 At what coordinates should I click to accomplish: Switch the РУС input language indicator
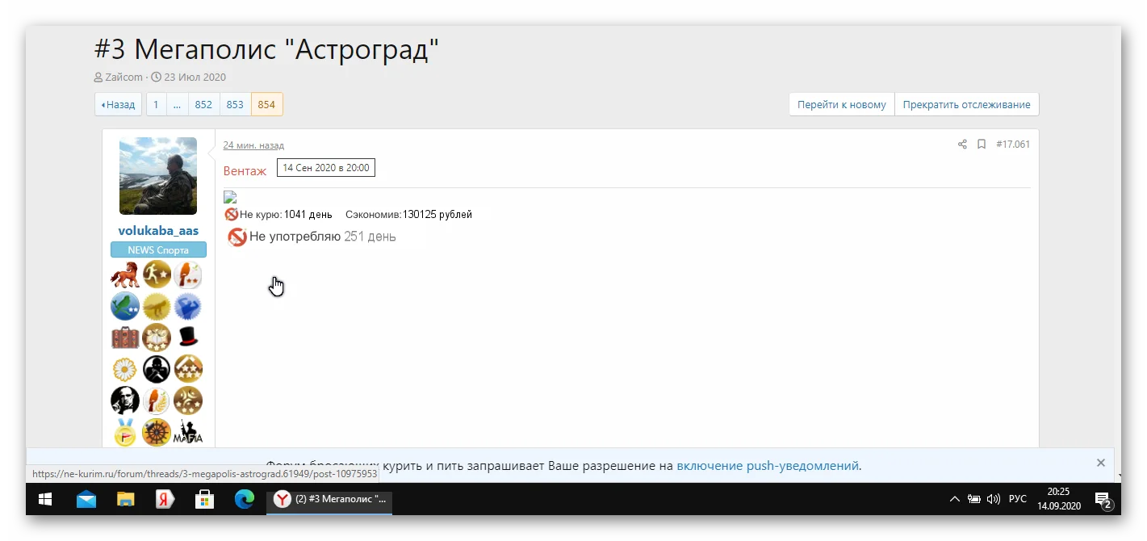1018,499
